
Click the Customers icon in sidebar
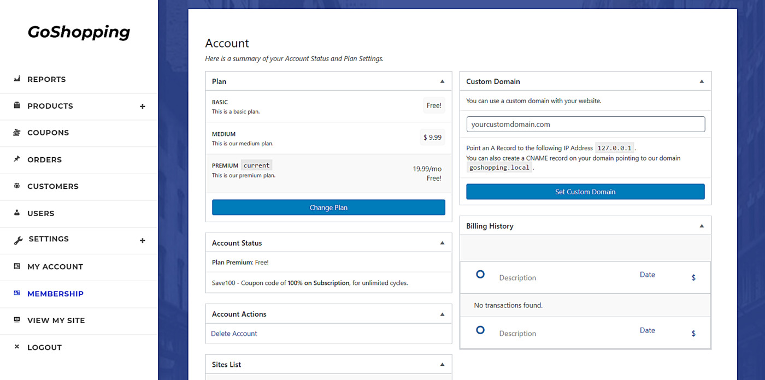[x=17, y=186]
